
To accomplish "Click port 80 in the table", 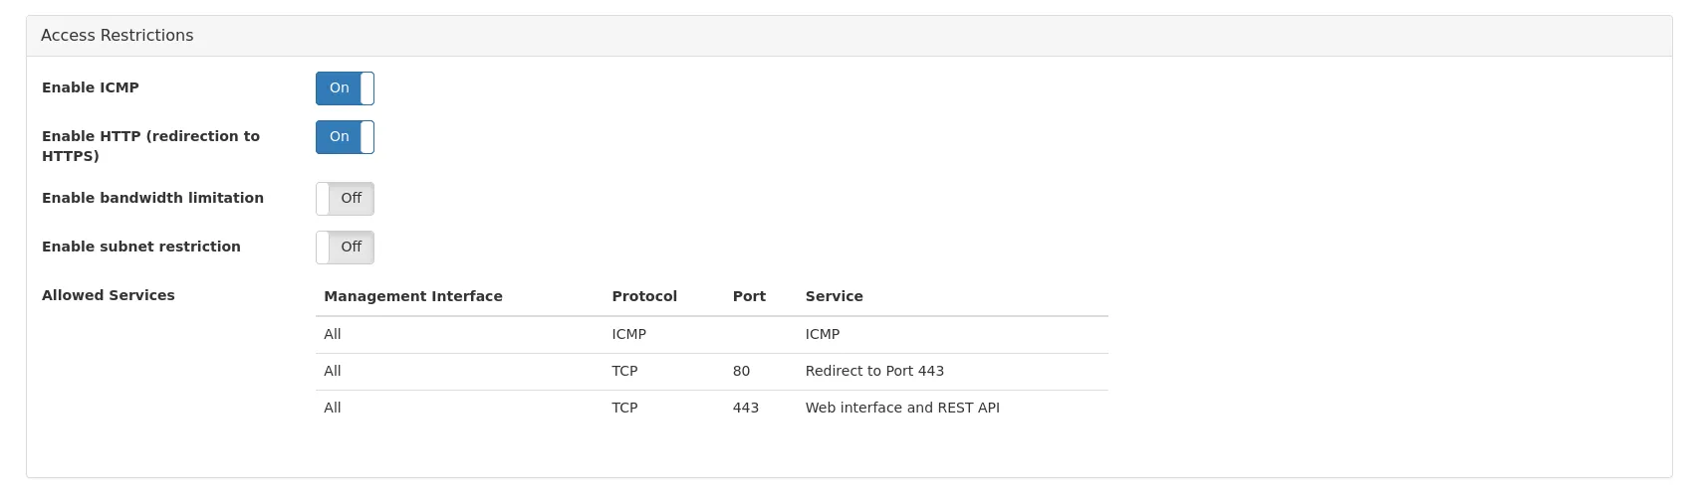I will click(x=741, y=371).
